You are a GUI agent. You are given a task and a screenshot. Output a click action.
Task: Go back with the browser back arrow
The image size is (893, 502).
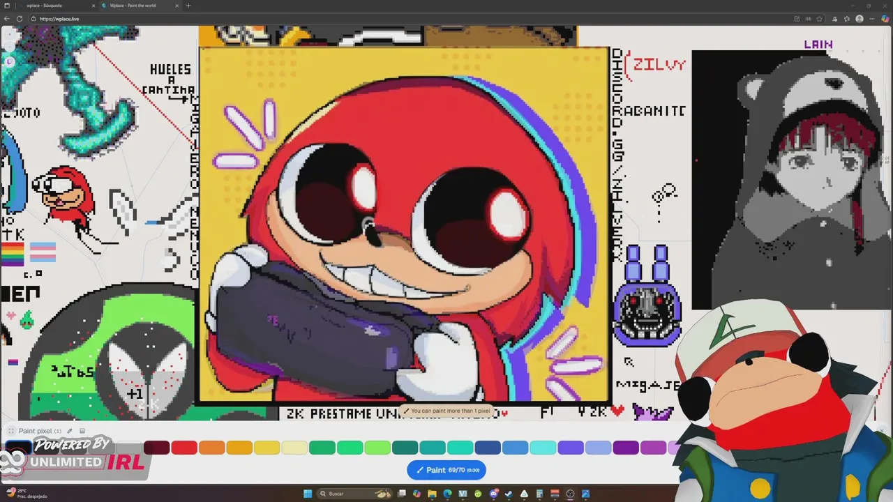click(7, 19)
